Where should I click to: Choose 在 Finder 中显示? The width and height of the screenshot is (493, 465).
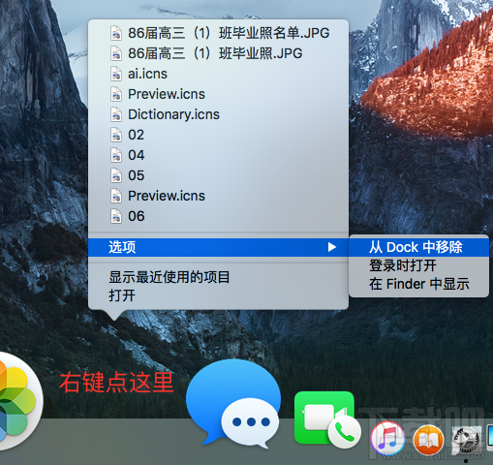coord(418,284)
